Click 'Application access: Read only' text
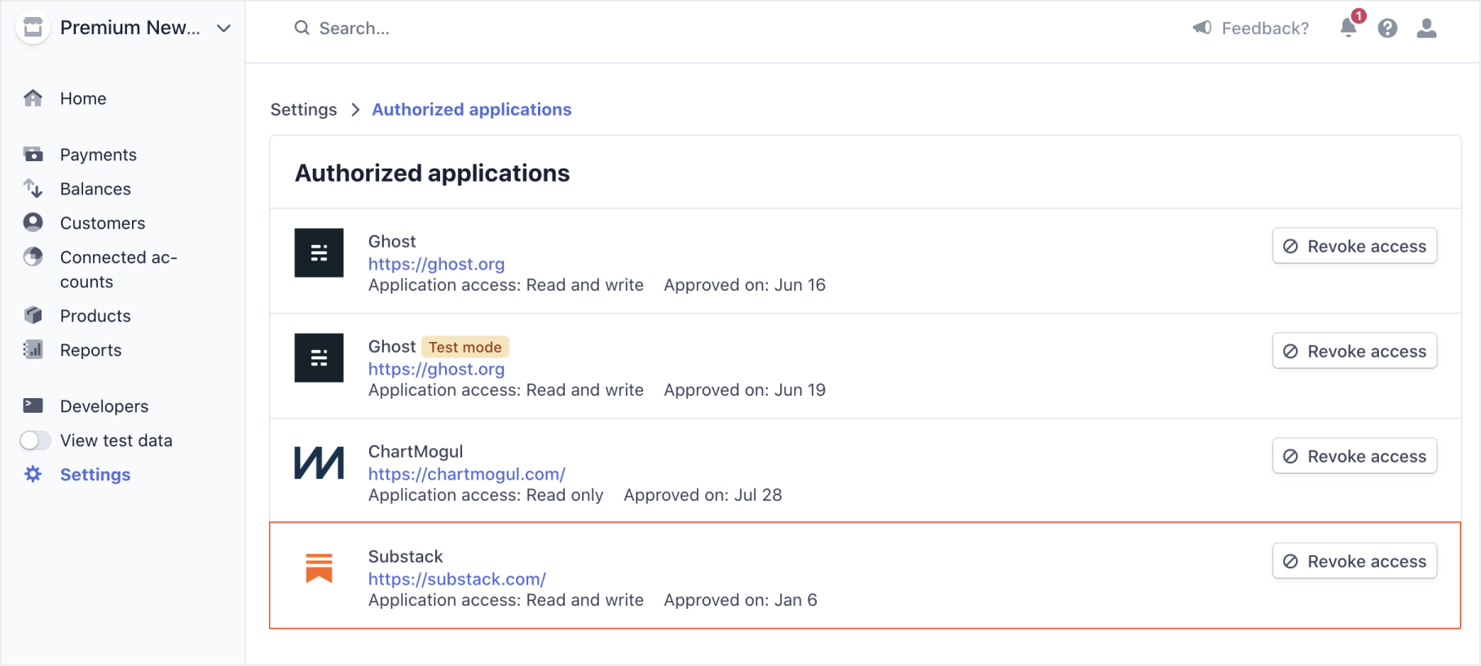 (486, 495)
